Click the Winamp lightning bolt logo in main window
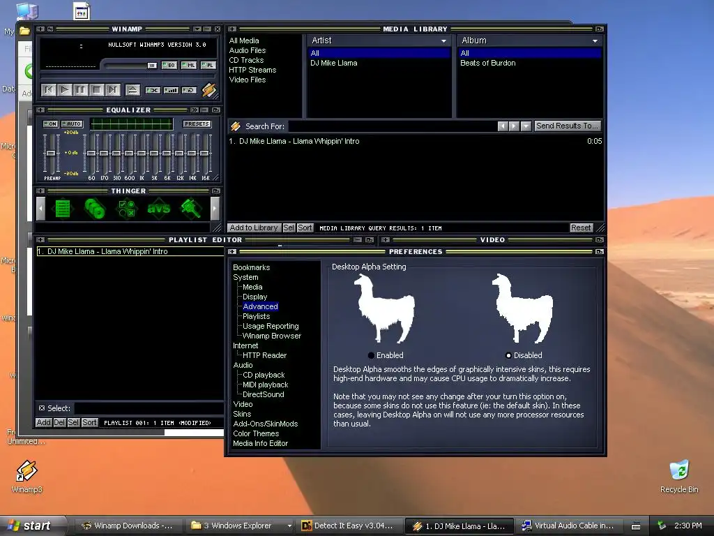The image size is (714, 536). coord(209,90)
